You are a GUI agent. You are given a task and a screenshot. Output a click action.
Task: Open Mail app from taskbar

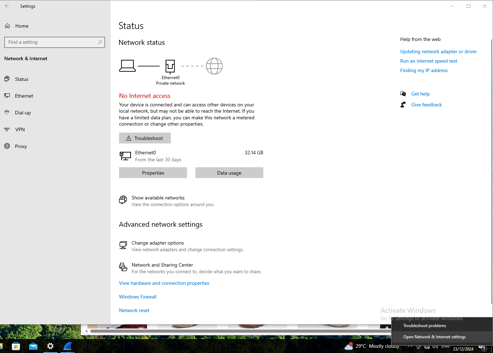(x=33, y=346)
